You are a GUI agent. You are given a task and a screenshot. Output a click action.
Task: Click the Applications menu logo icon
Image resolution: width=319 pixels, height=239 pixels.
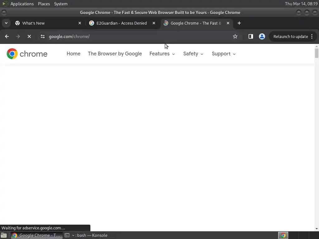click(x=5, y=4)
